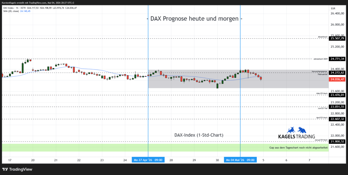Click the title 'DAX Prognose heute und morgen'
Viewport: 348px width, 175px height.
click(194, 19)
